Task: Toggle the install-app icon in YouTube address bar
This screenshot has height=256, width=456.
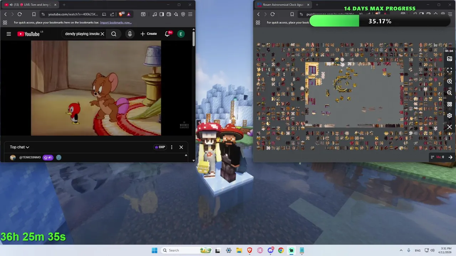Action: point(104,14)
